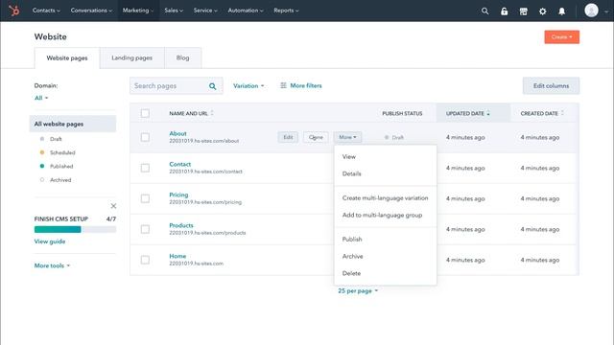Open the Contact page link
614x345 pixels.
(180, 164)
